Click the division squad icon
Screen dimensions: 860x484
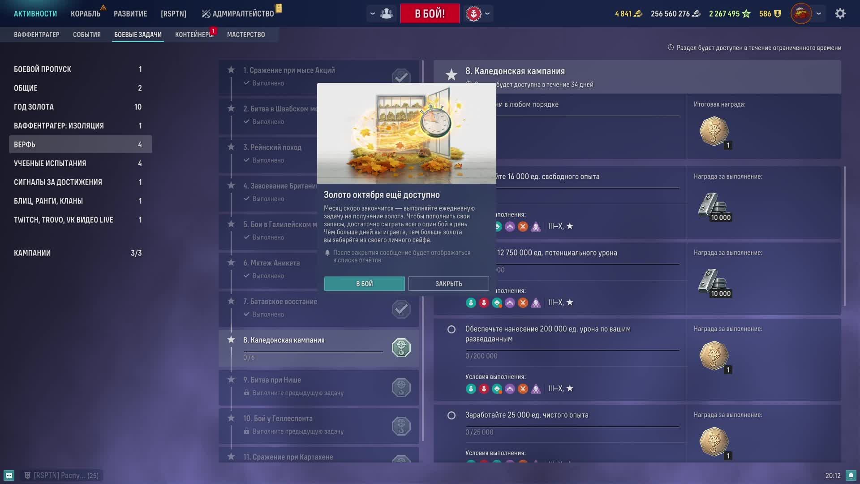pos(386,13)
